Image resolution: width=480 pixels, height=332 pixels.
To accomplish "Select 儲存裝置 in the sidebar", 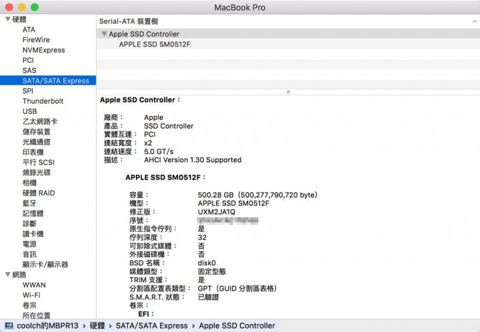I will coord(37,131).
